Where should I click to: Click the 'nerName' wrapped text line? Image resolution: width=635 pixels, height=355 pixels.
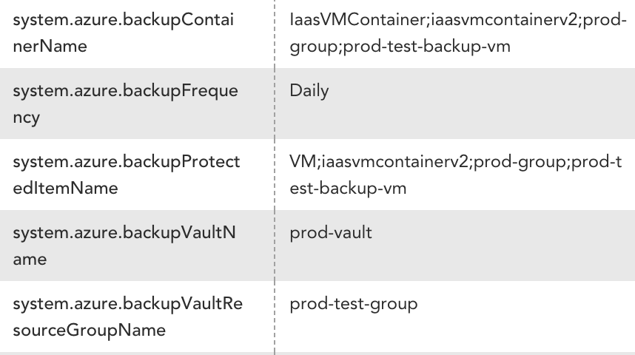50,46
